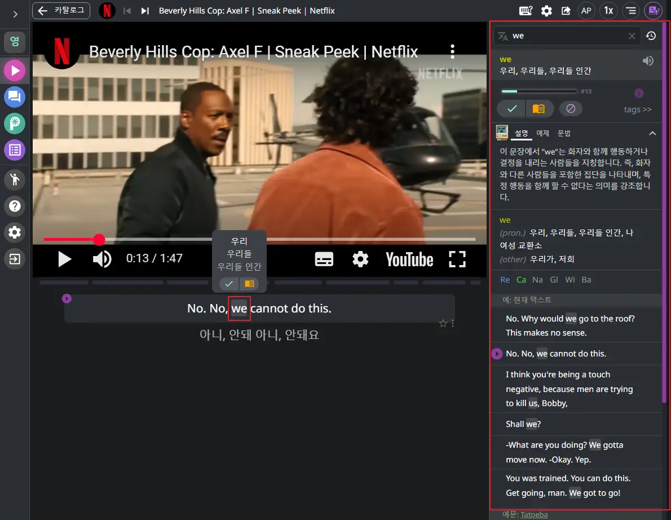Click the word 'cannot' in the subtitle
Screen dimensions: 671x520
[269, 308]
